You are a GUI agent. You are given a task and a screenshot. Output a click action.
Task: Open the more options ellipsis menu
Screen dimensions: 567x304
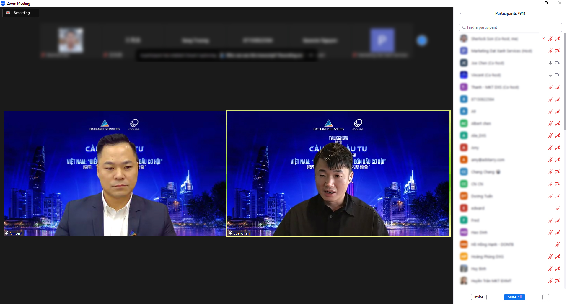click(545, 297)
